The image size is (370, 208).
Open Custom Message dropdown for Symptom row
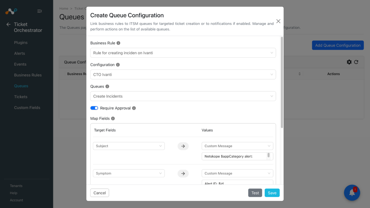tap(237, 173)
